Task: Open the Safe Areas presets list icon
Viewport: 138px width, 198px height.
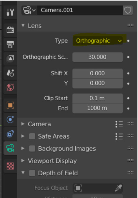Action: (x=119, y=136)
